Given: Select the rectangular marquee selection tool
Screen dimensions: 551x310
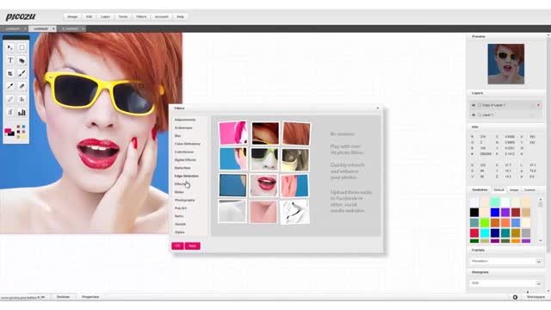Looking at the screenshot, I should pos(22,47).
